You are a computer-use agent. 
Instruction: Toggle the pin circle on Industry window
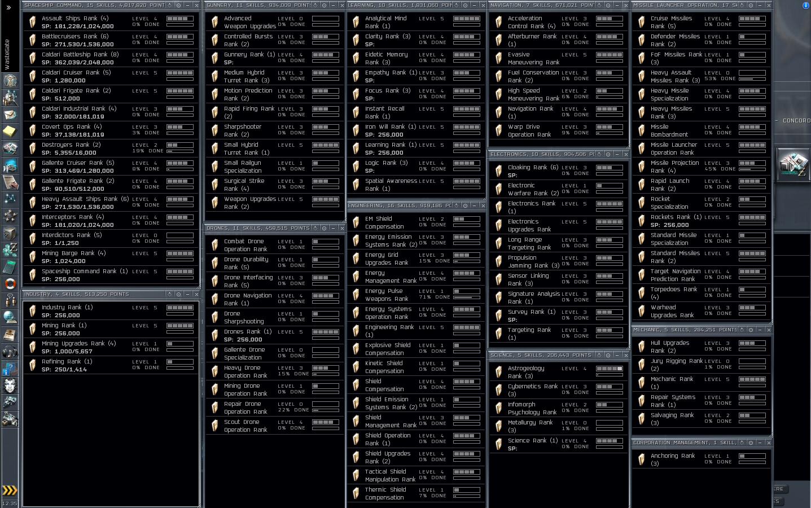pos(178,294)
